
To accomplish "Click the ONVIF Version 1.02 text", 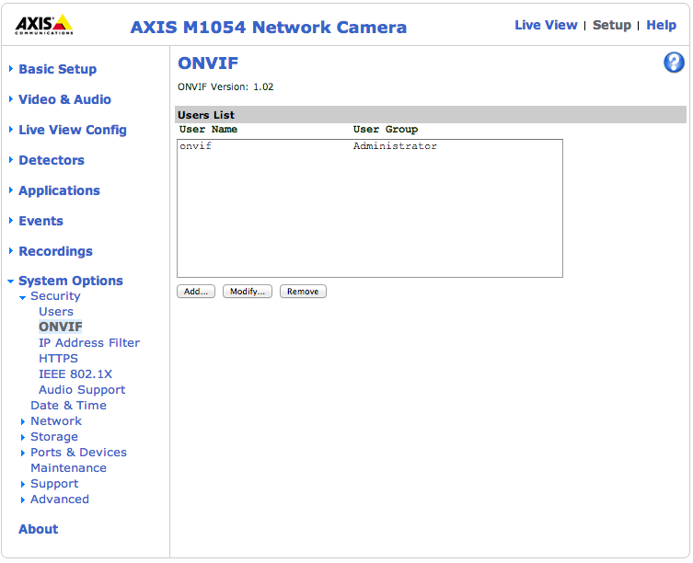I will (225, 86).
